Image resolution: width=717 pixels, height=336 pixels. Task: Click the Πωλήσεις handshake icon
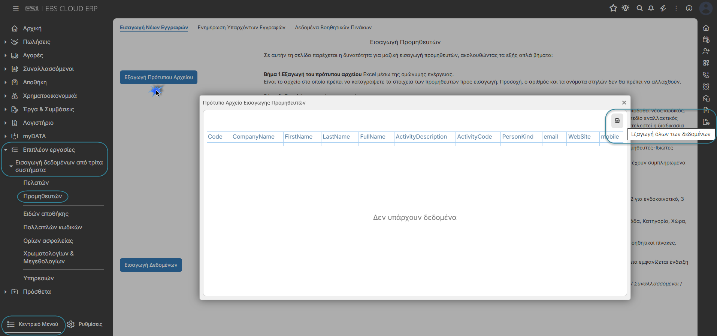pyautogui.click(x=15, y=42)
